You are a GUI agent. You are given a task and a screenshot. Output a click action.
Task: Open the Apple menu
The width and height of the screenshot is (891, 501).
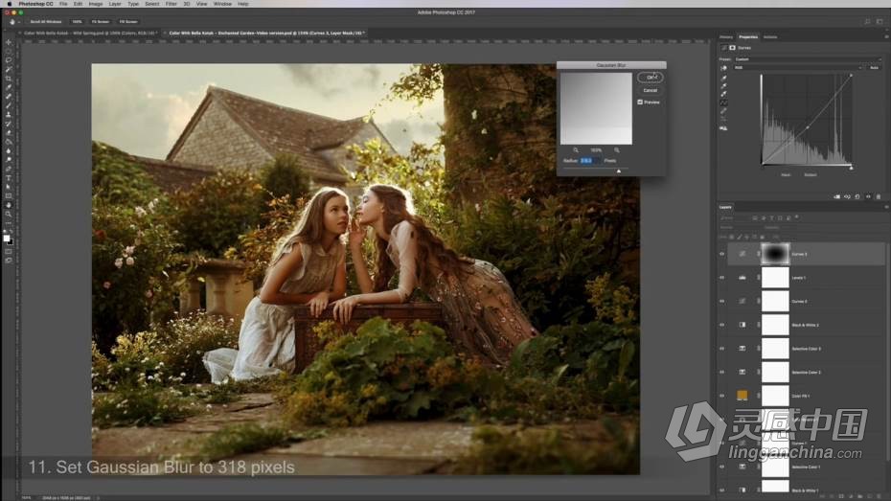point(9,4)
